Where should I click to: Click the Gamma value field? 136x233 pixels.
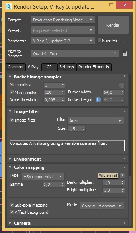[52, 185]
